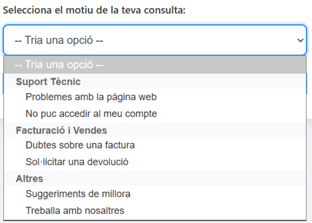Choose the account access problem option

91,113
